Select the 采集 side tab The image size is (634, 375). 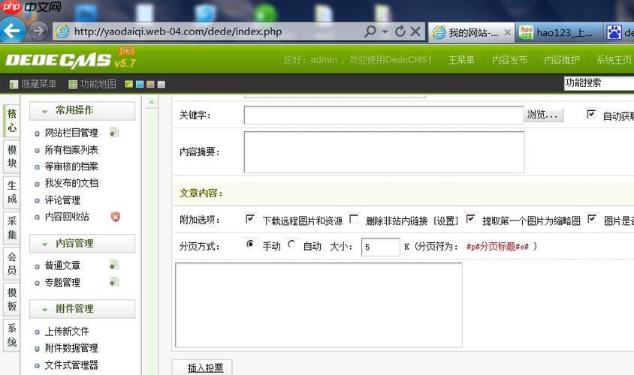coord(11,228)
